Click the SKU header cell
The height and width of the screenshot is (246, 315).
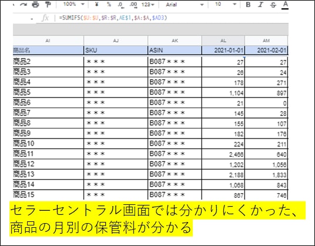point(116,50)
